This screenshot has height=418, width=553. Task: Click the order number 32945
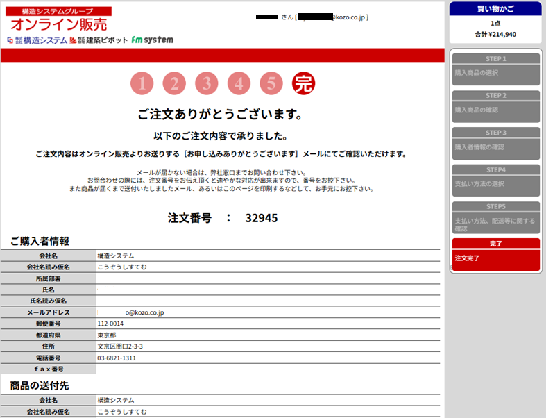click(x=261, y=218)
